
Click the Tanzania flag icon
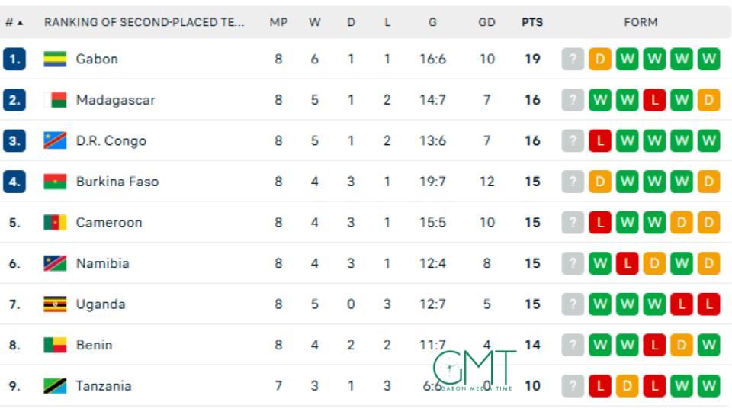click(55, 386)
